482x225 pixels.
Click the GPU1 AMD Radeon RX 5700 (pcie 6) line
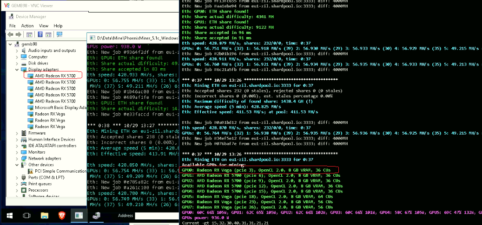point(261,175)
